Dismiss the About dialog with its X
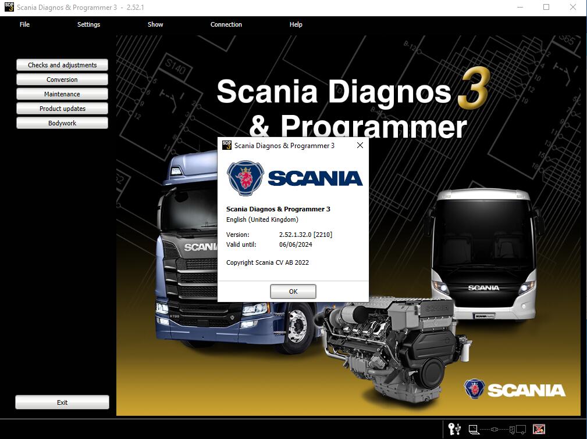Image resolution: width=587 pixels, height=439 pixels. (360, 145)
